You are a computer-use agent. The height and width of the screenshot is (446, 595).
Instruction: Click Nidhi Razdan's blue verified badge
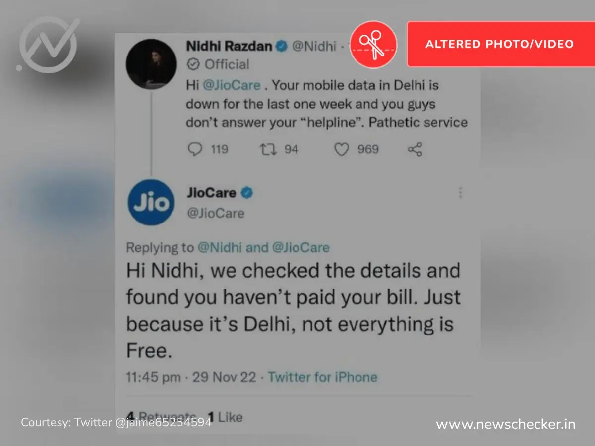(x=282, y=47)
